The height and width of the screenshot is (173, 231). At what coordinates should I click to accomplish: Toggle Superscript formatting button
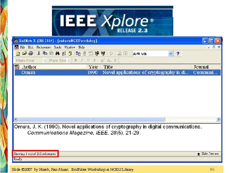[x=103, y=61]
